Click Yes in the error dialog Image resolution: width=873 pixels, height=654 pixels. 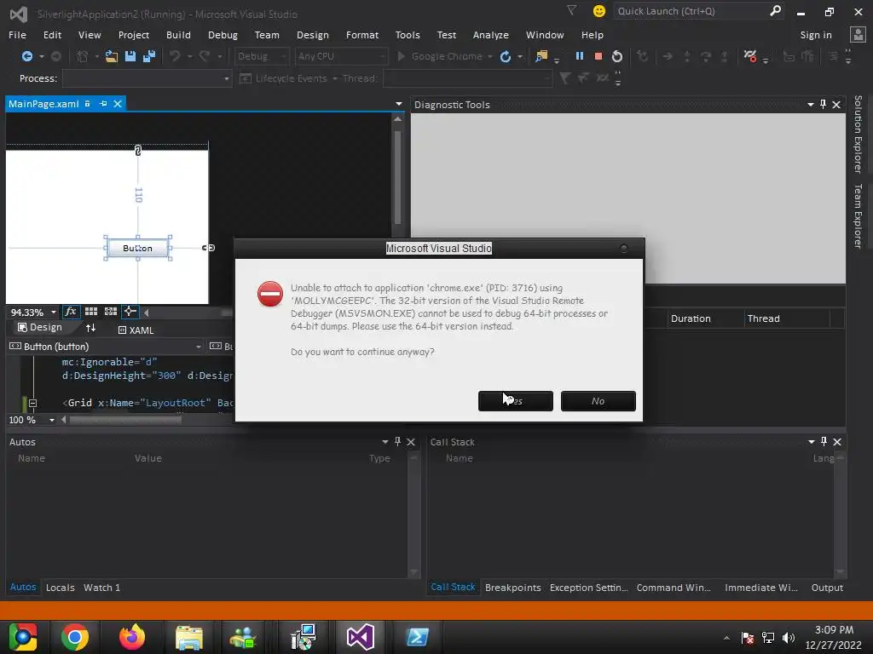(x=516, y=401)
